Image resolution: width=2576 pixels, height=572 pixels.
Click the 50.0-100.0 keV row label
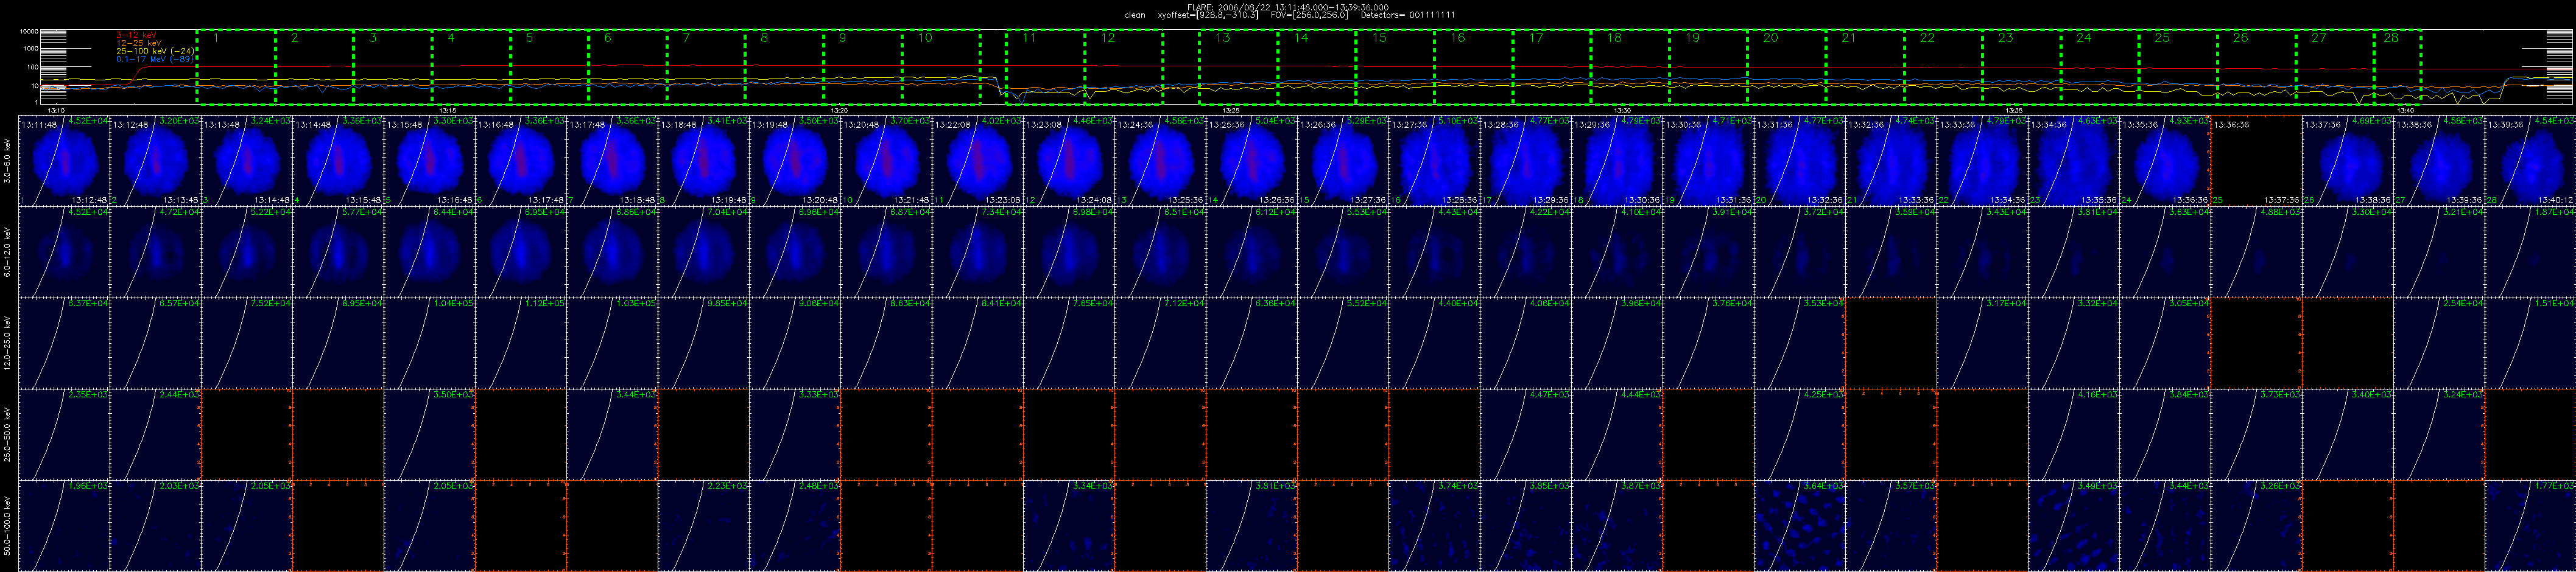(8, 526)
